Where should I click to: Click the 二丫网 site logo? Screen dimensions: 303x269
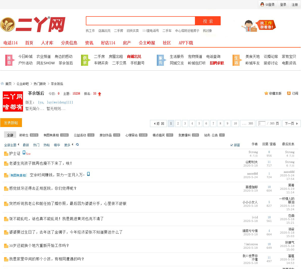tap(33, 25)
